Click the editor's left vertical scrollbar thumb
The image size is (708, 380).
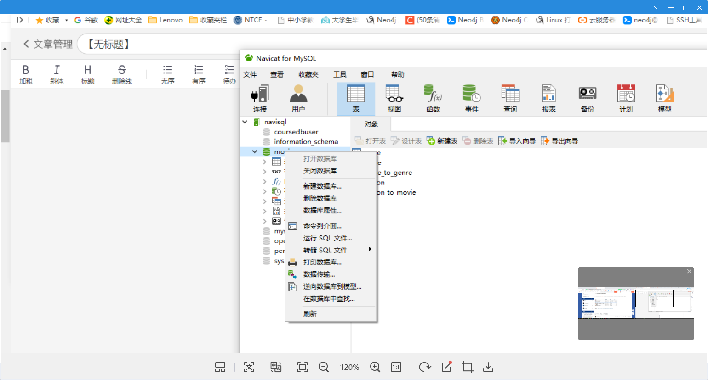click(5, 116)
